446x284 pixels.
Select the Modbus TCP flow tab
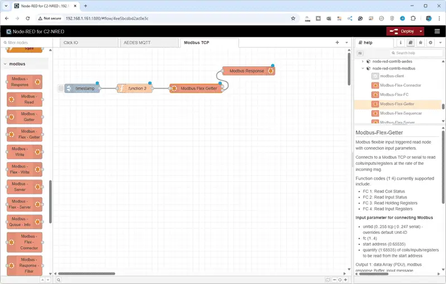coord(209,42)
